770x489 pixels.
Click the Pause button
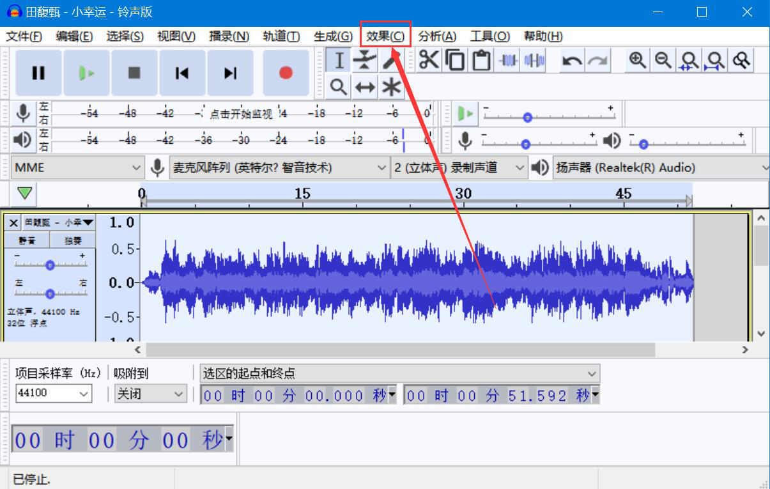click(x=38, y=73)
